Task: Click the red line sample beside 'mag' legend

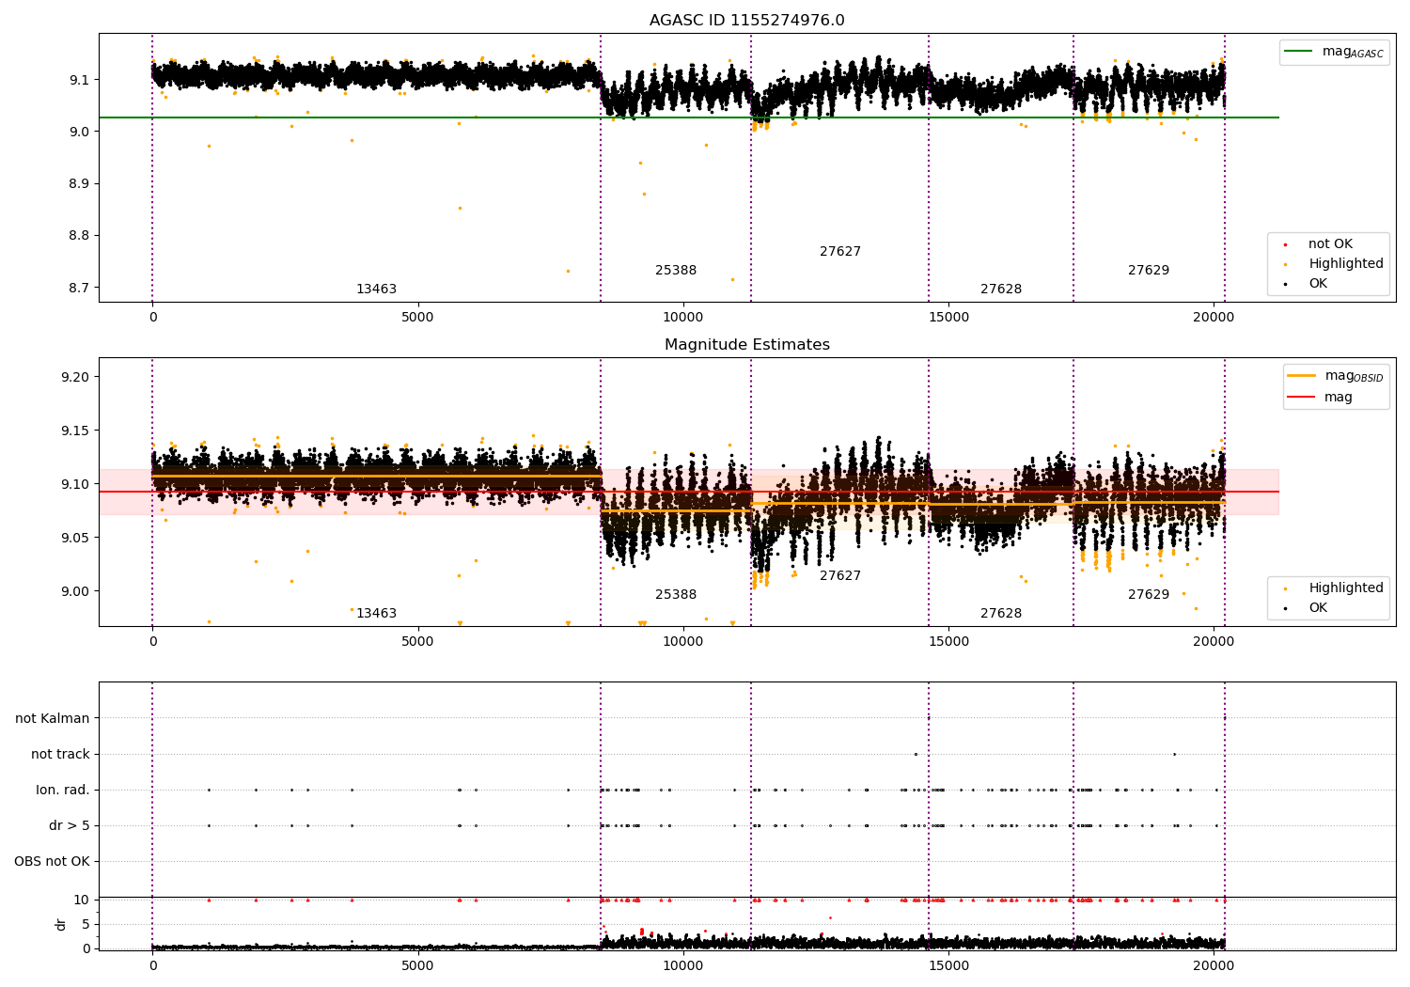Action: 1301,398
